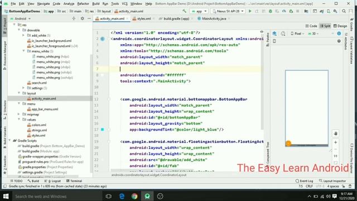The image size is (357, 201).
Task: Switch to styles.xml tab
Action: pyautogui.click(x=143, y=18)
